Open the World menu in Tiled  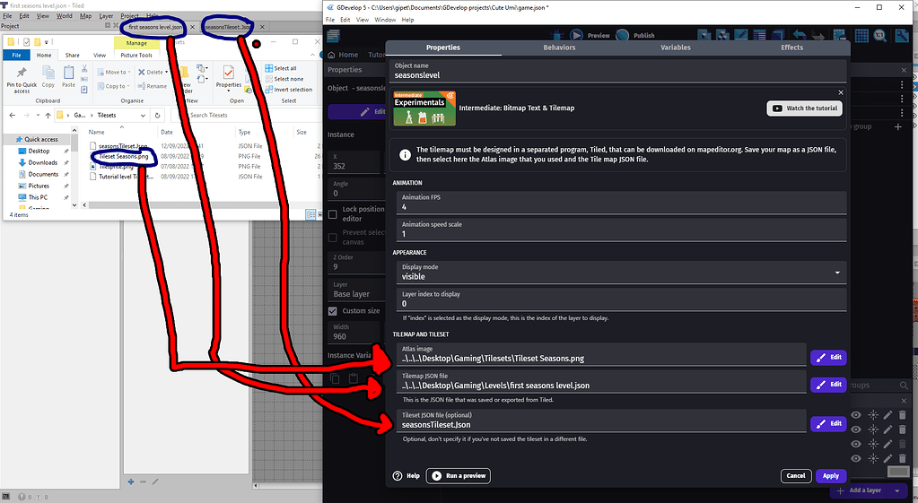coord(65,16)
